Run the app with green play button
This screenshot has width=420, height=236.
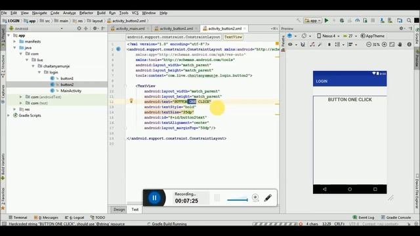[x=327, y=20]
